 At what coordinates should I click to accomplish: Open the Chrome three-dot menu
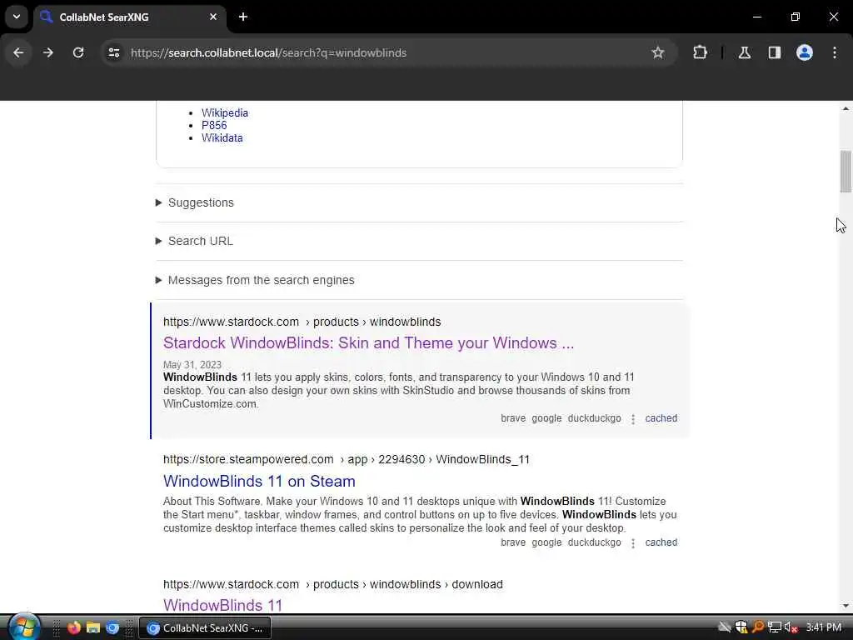(835, 52)
